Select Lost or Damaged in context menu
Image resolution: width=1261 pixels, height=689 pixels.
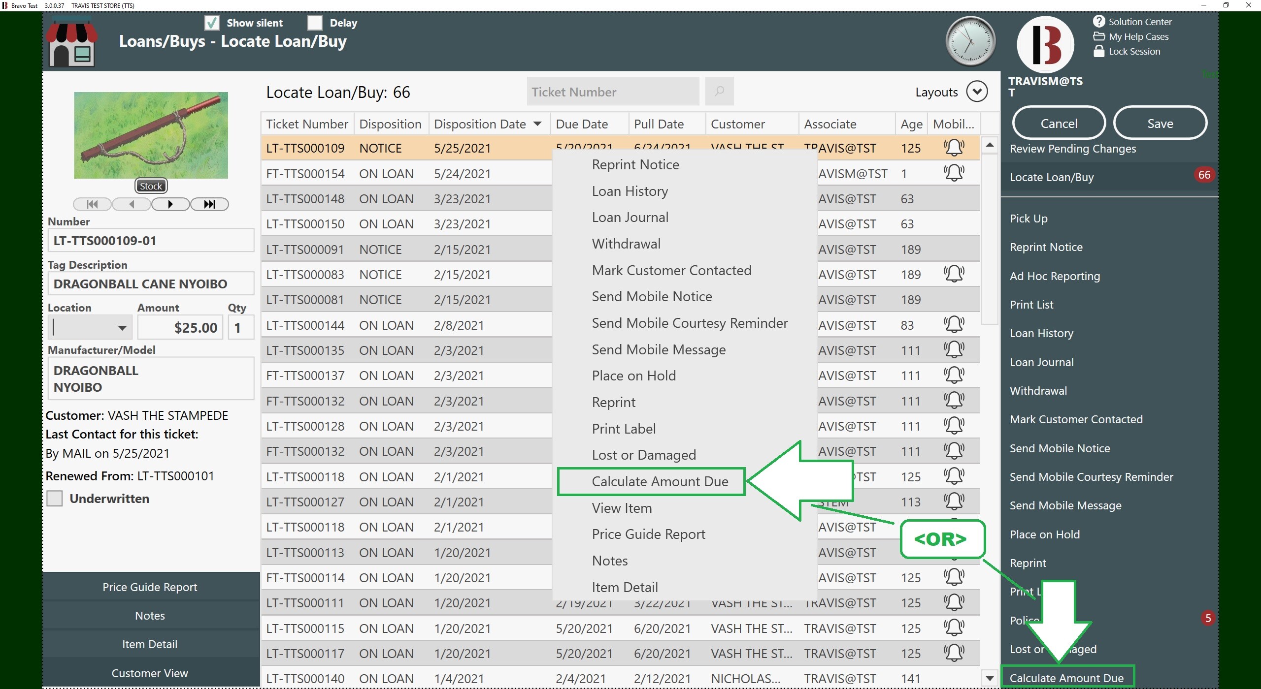coord(644,455)
